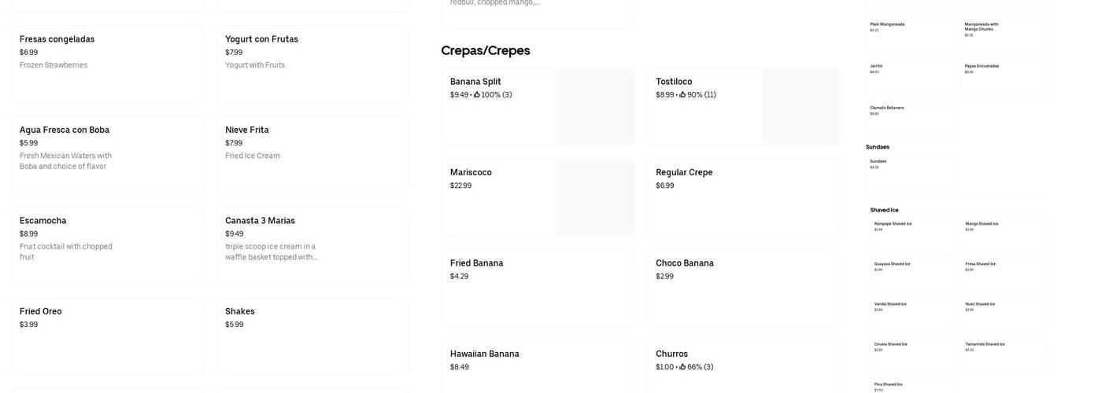Select Yogurt con Frutas item
Image resolution: width=1102 pixels, height=393 pixels.
point(312,64)
